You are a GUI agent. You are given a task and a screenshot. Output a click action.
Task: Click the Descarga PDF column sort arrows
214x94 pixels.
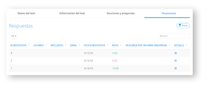[170, 45]
